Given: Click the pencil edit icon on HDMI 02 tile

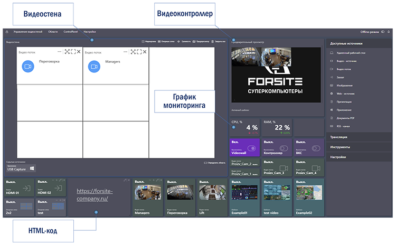Looking at the screenshot, I should [x=60, y=180].
